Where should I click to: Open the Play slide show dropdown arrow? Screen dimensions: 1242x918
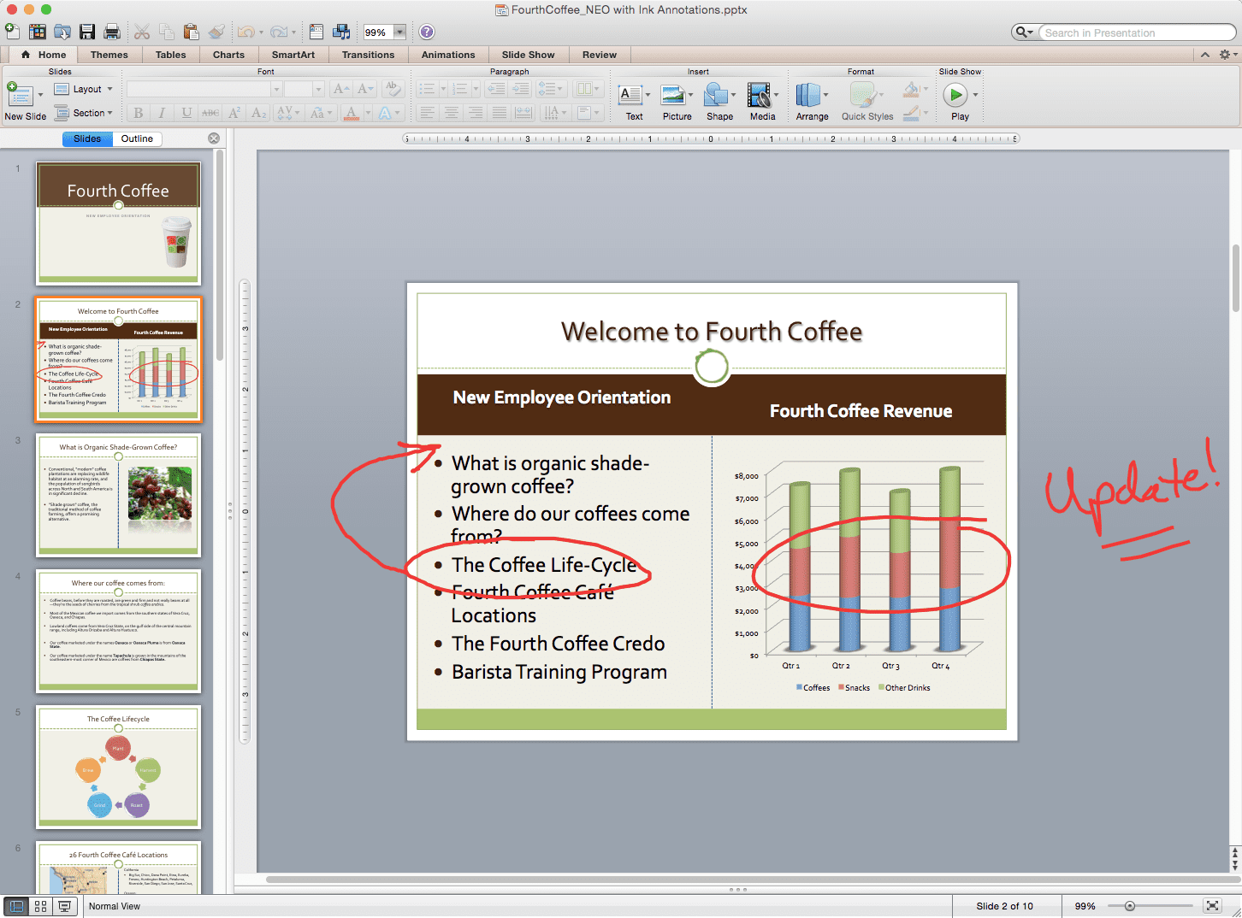pos(975,95)
